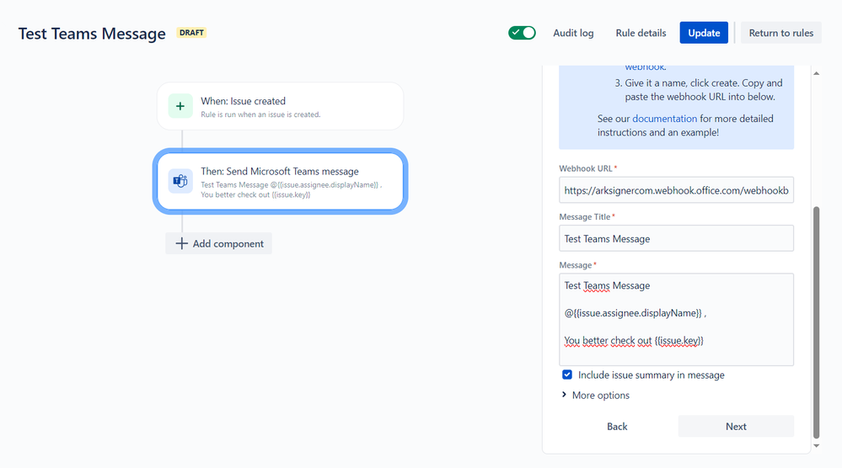Click the Message Title field
The width and height of the screenshot is (842, 468).
676,238
